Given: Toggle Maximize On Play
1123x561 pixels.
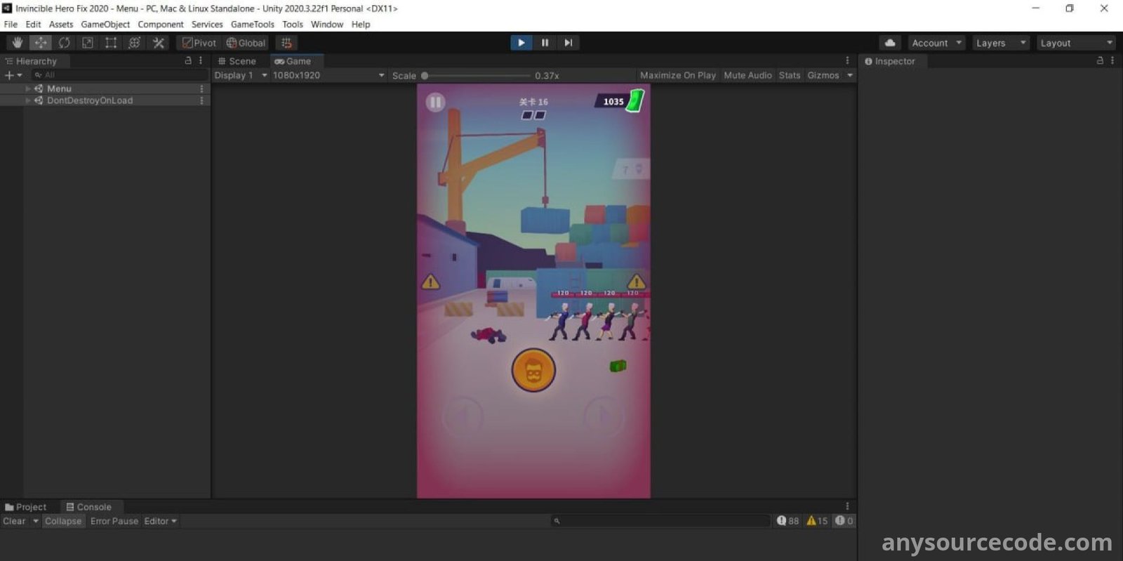Looking at the screenshot, I should (677, 75).
